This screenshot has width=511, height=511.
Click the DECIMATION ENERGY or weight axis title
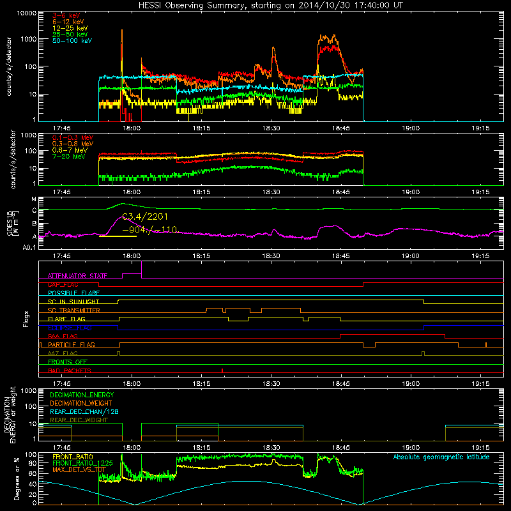pyautogui.click(x=10, y=415)
